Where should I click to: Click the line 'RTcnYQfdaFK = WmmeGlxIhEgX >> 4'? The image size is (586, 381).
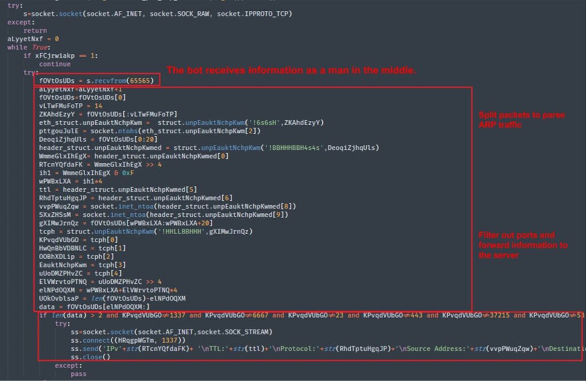(101, 164)
